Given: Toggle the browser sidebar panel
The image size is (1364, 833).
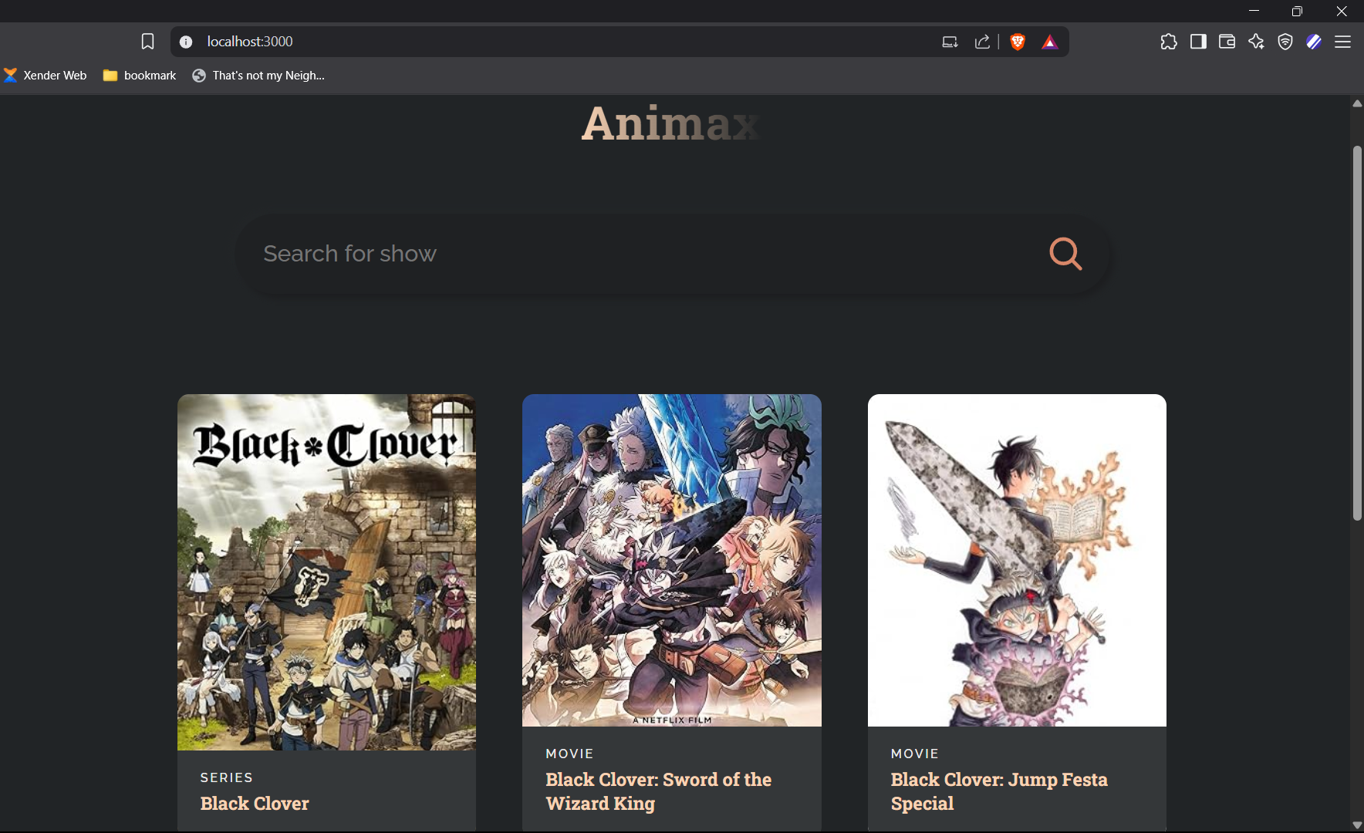Looking at the screenshot, I should pos(1198,42).
